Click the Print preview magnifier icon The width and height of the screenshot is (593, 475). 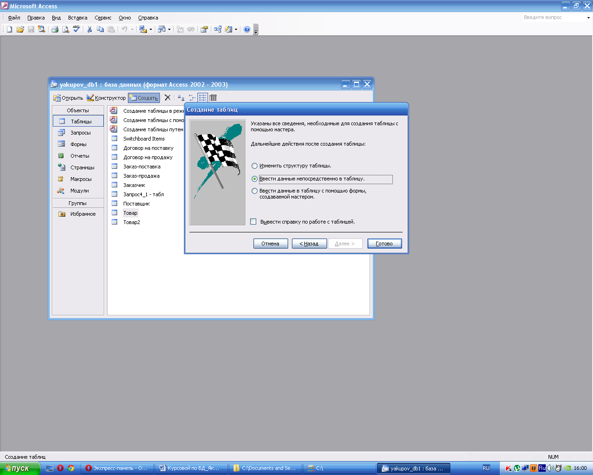tap(66, 29)
